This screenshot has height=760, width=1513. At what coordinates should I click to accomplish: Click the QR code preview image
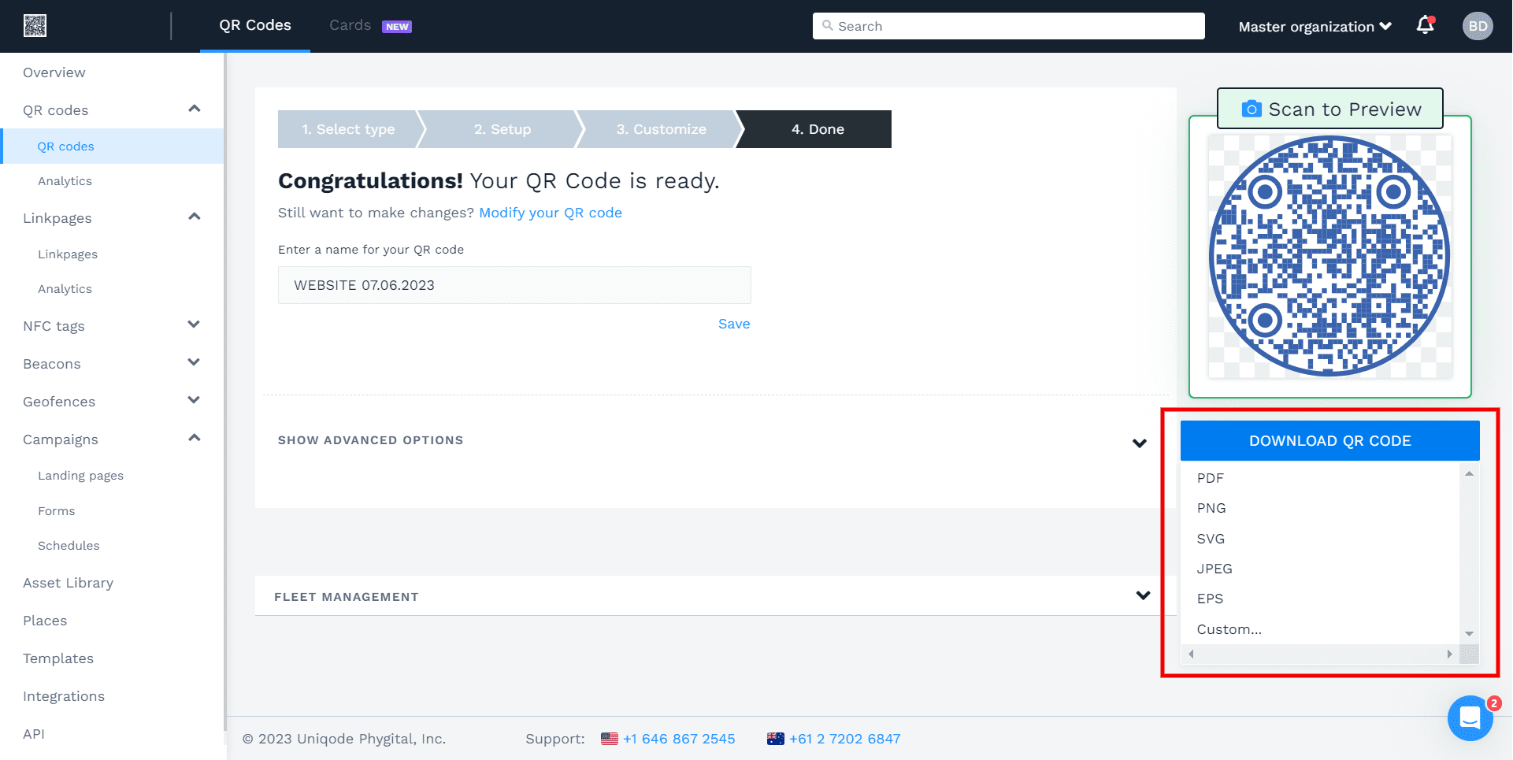pyautogui.click(x=1329, y=256)
